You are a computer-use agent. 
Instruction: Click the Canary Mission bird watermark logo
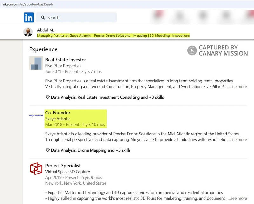192,51
